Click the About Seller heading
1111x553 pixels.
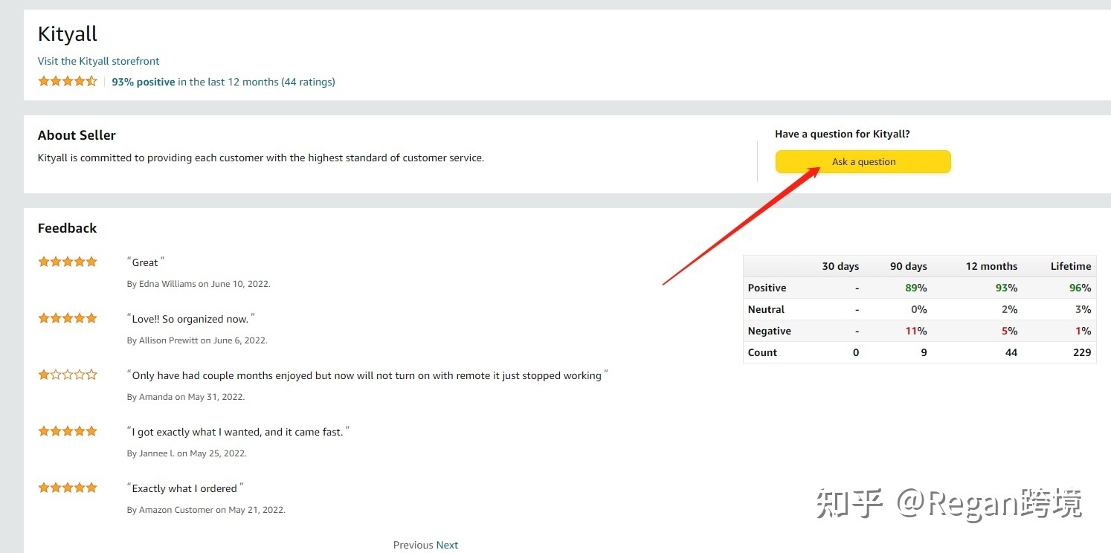click(x=77, y=135)
